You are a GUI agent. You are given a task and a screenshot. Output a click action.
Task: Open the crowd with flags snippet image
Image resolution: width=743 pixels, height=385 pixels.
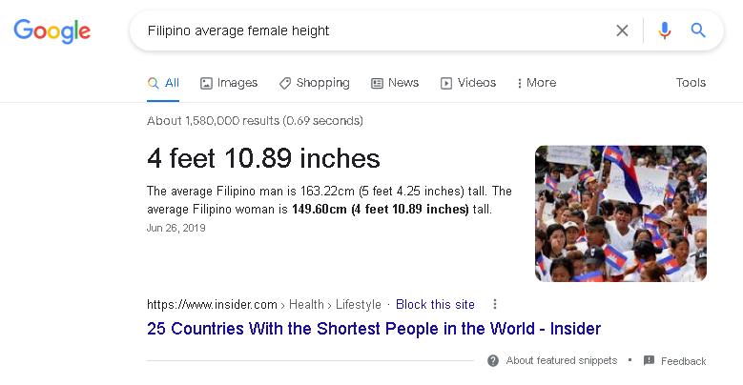pos(621,213)
